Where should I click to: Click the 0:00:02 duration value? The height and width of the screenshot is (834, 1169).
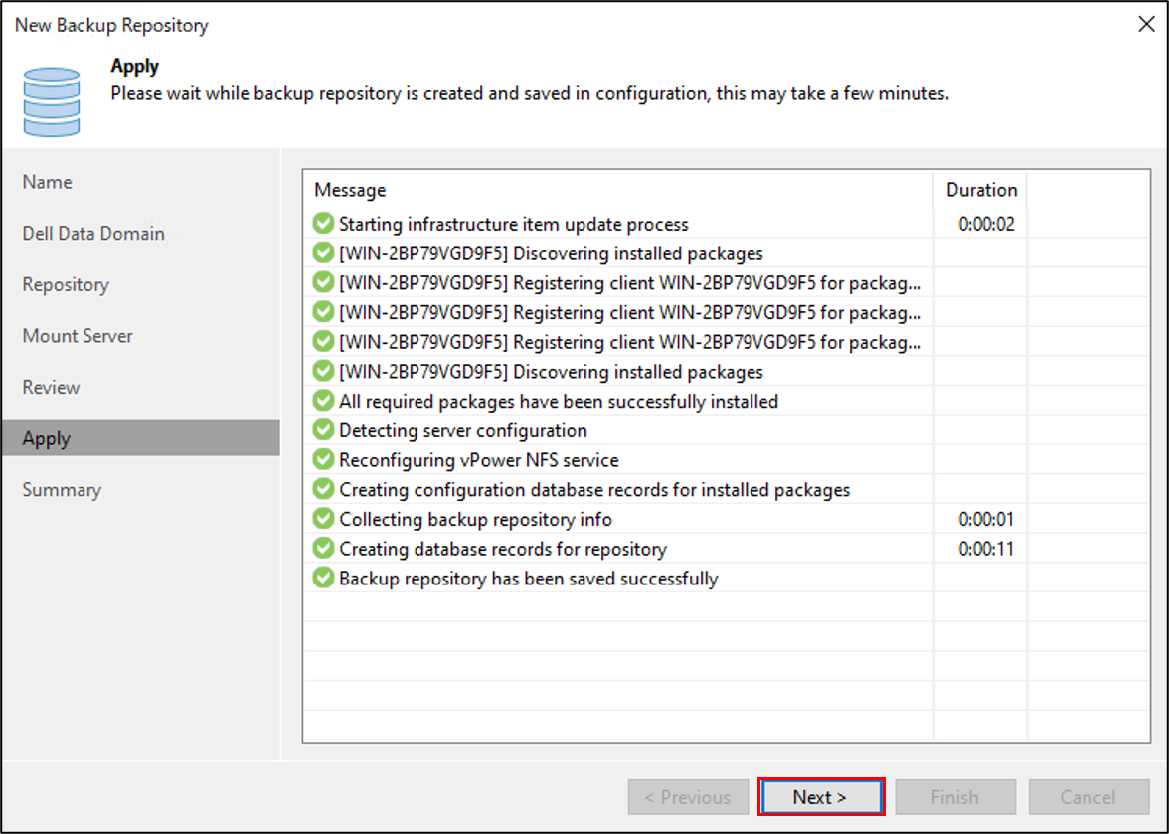pos(986,224)
